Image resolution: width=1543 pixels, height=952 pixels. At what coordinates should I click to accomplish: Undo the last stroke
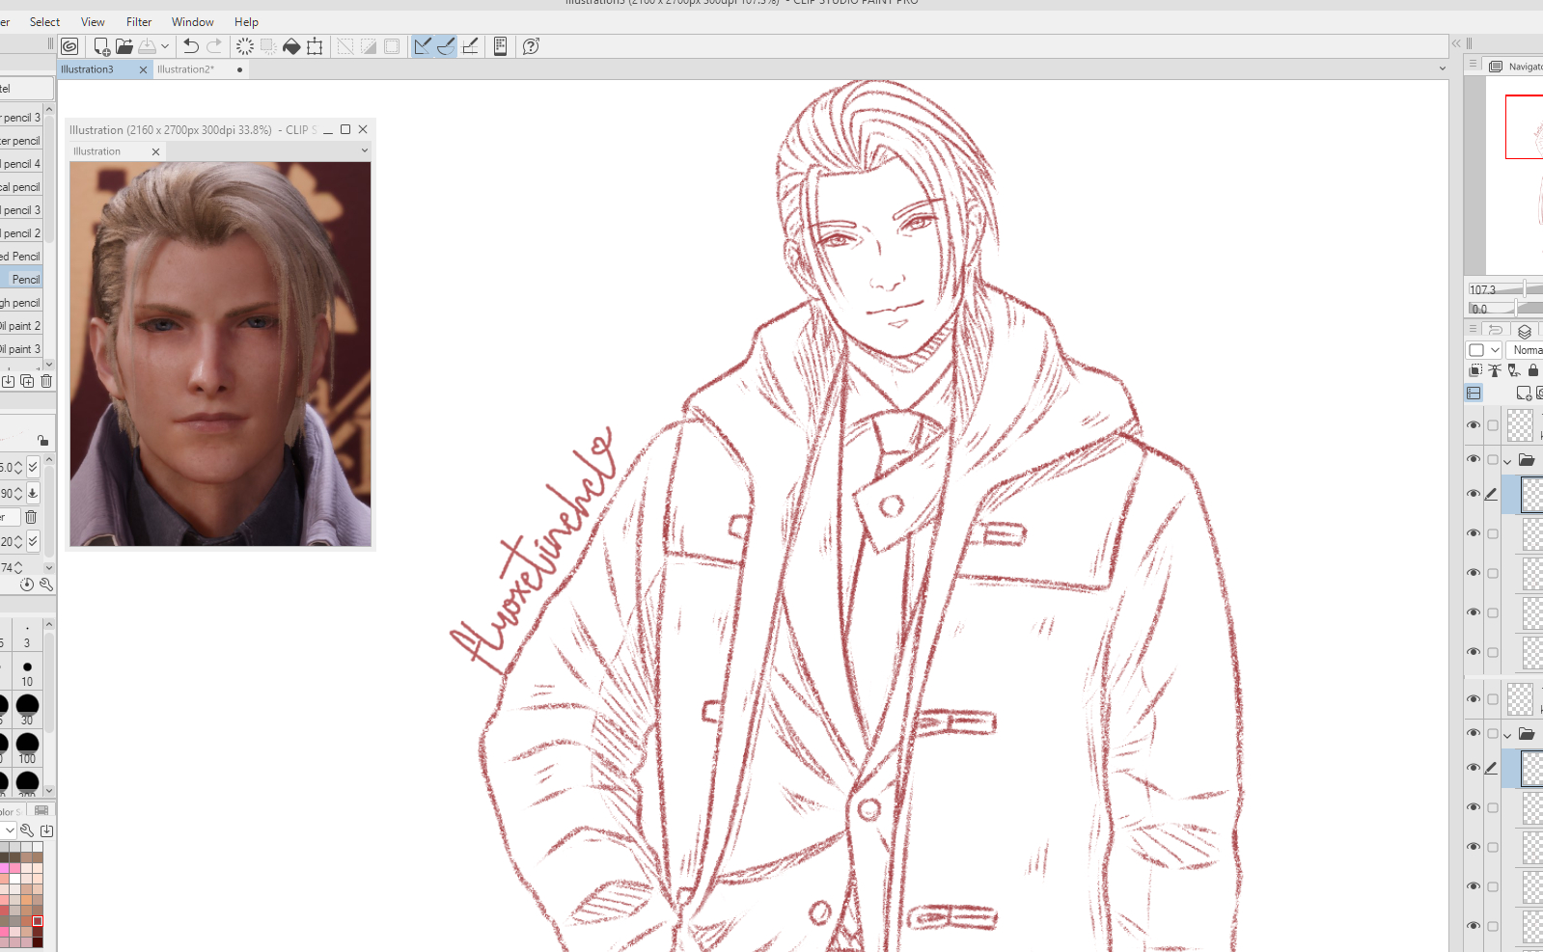pyautogui.click(x=191, y=46)
